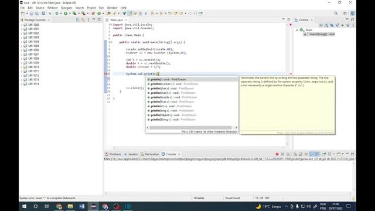
Task: Click the Open Perspective icon
Action: tap(345, 13)
